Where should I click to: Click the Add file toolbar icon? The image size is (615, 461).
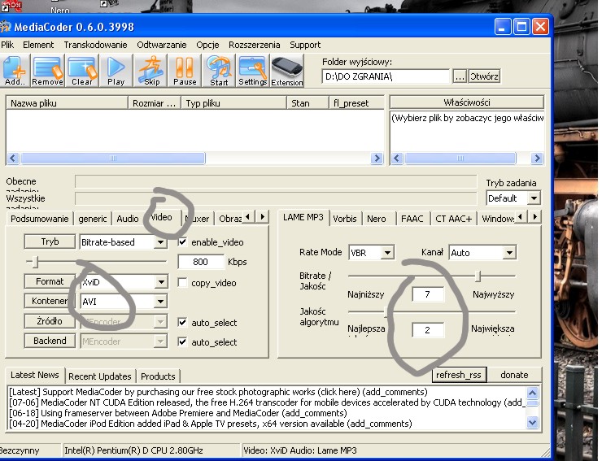click(x=15, y=71)
